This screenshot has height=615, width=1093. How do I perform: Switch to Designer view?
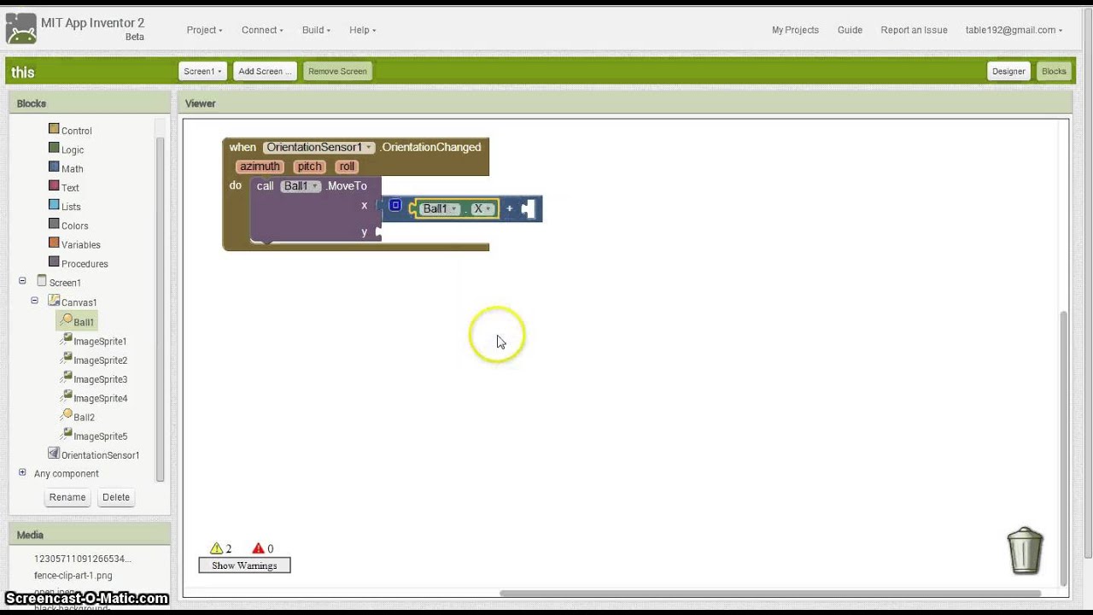(1008, 71)
